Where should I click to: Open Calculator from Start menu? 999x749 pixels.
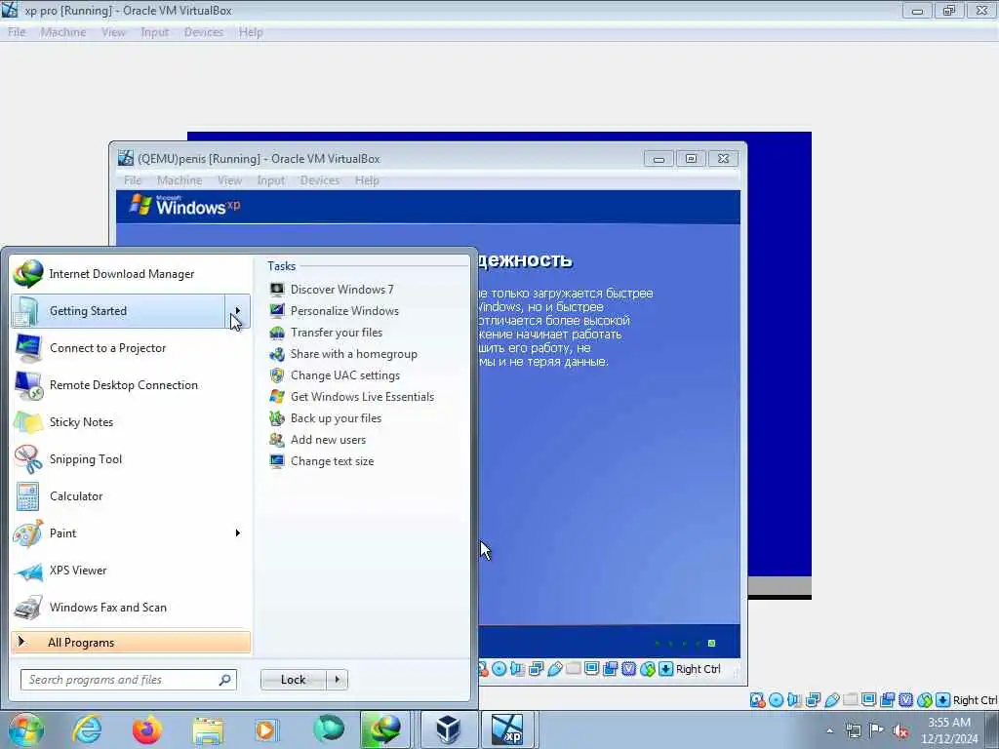click(x=131, y=496)
